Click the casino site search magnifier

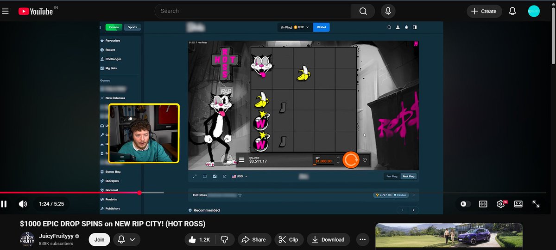390,27
